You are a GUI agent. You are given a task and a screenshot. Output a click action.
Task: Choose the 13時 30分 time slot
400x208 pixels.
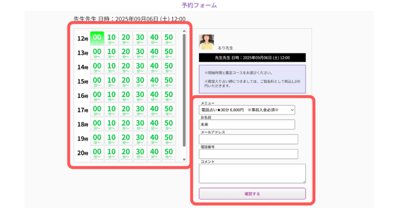140,53
